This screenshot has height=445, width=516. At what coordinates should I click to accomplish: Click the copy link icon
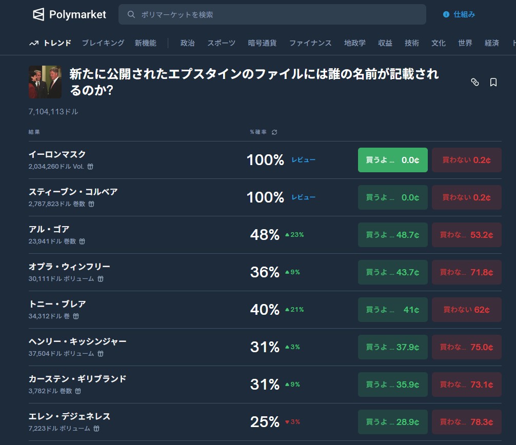475,82
